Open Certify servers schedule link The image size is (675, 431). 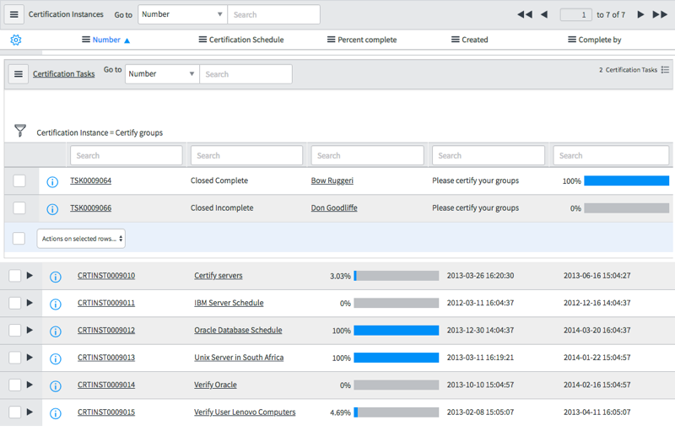pos(219,275)
